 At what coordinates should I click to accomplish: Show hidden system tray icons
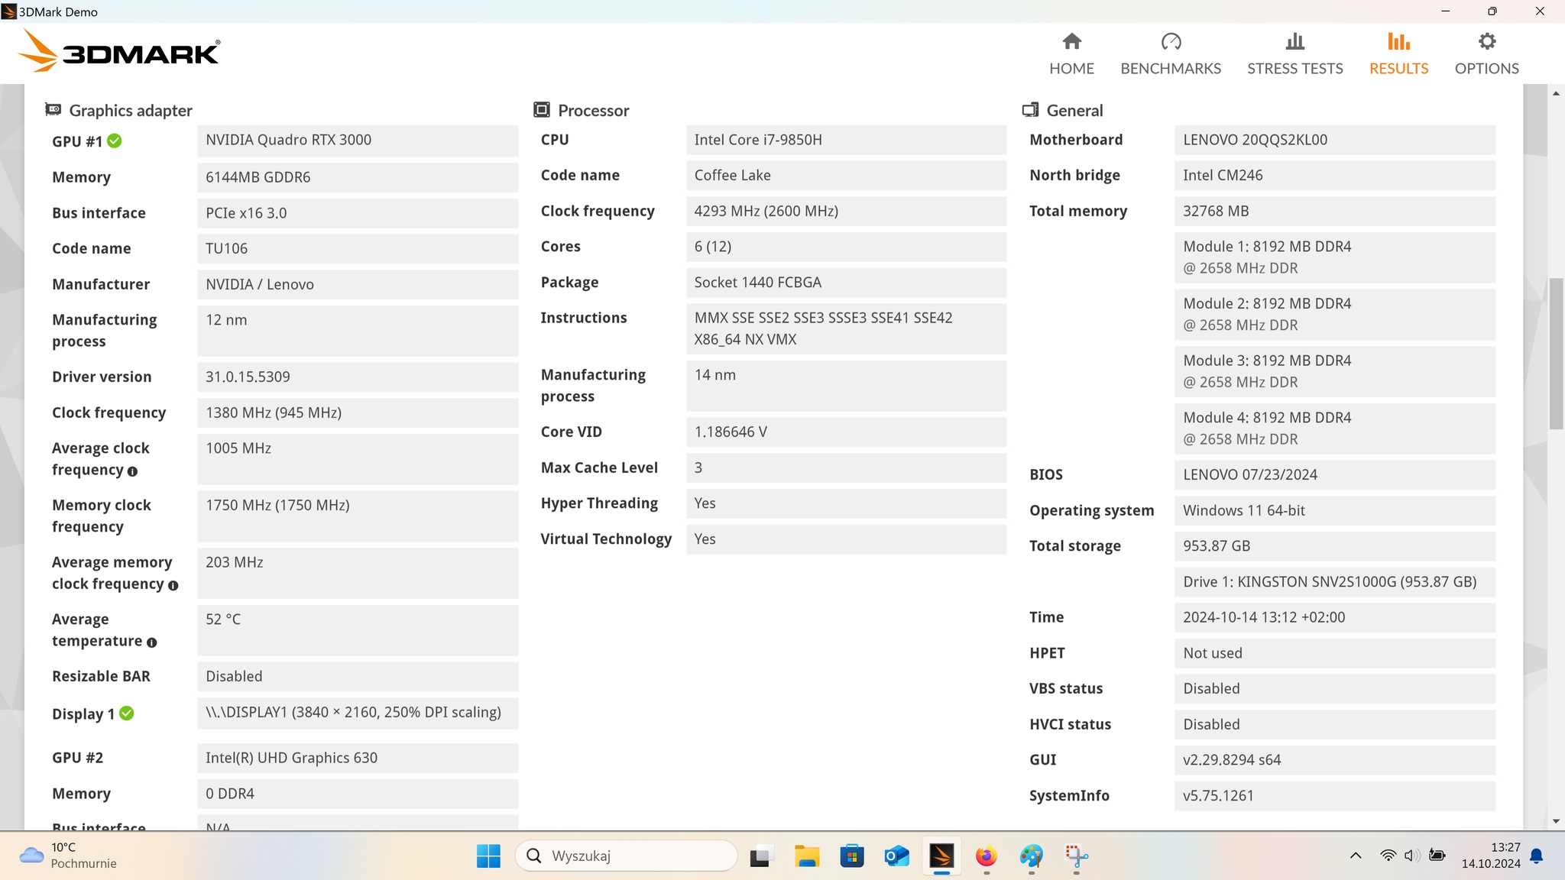point(1356,856)
